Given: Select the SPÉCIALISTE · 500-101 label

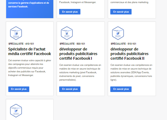Looking at the screenshot, I should click(x=72, y=44).
